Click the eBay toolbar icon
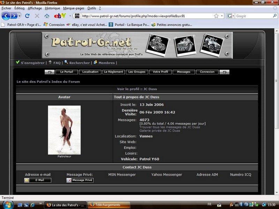 point(60,16)
